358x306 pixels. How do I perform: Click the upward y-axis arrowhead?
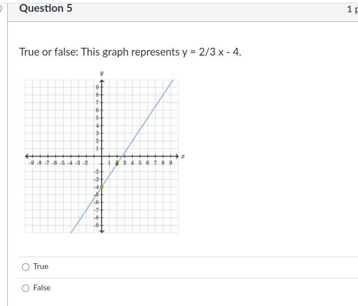[102, 81]
